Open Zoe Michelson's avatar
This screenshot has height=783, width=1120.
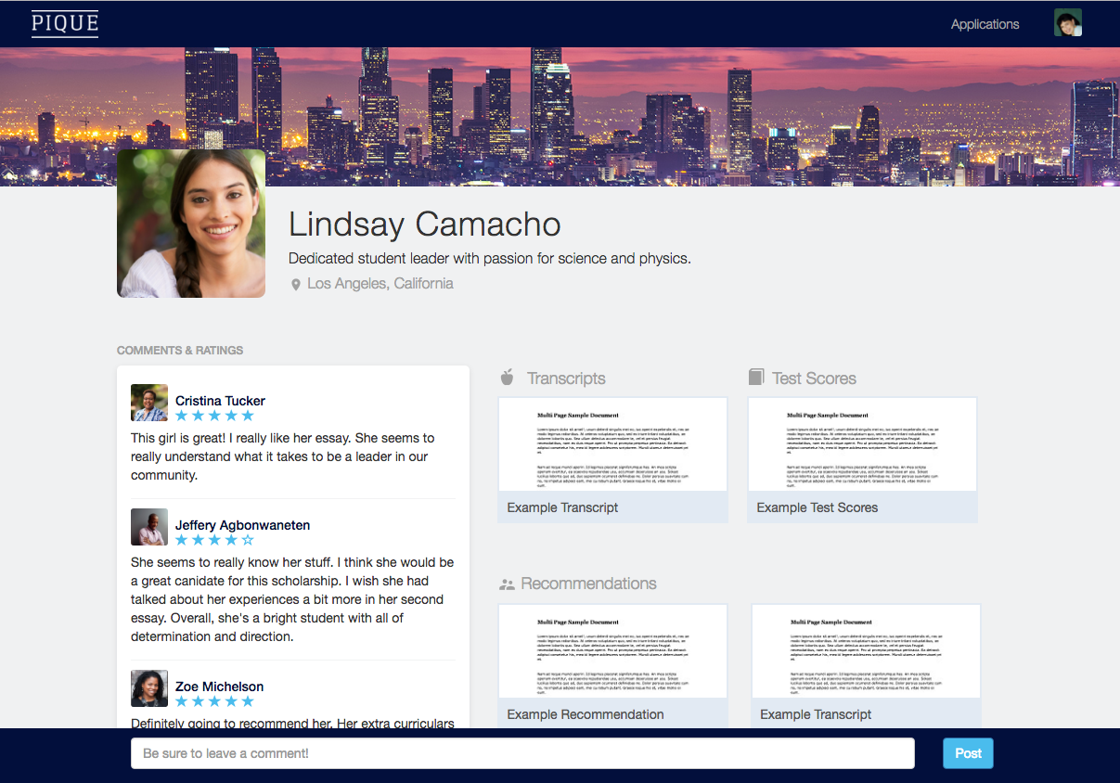[x=149, y=688]
